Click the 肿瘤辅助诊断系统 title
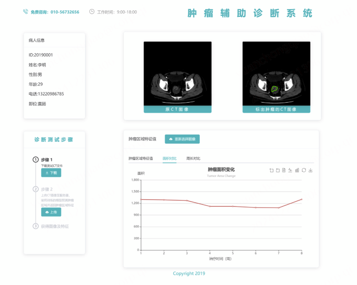 (250, 13)
